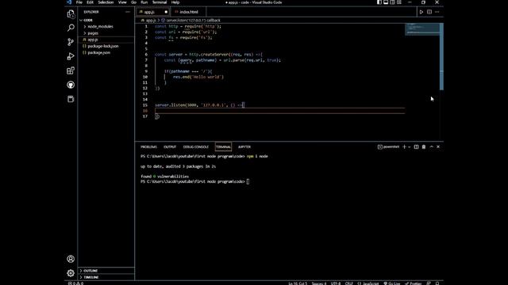Toggle secondary sidebar layout icon
The image size is (508, 285).
[392, 2]
